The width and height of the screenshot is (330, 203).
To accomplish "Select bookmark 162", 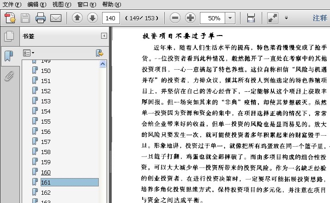I will point(46,192).
